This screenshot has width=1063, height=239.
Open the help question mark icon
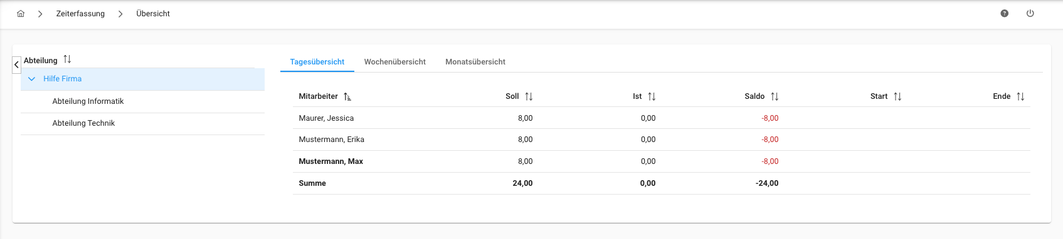(1005, 13)
